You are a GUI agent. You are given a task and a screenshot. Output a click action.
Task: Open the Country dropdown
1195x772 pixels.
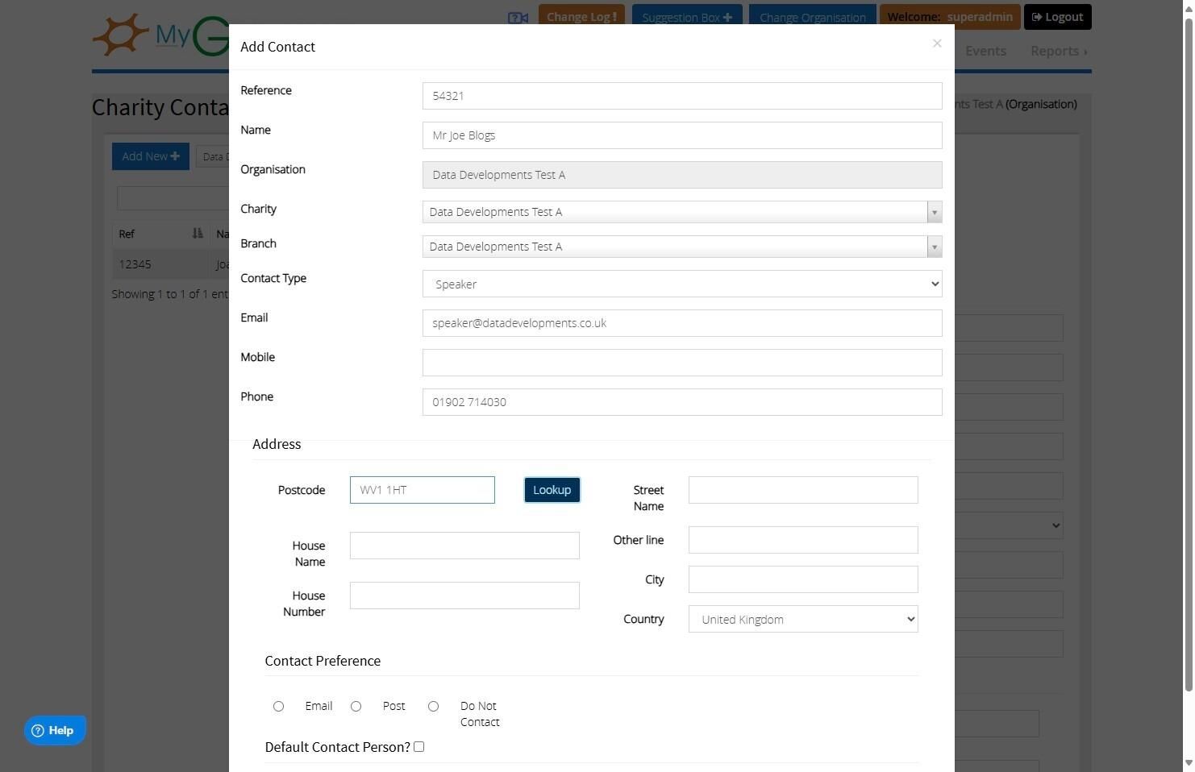point(803,619)
